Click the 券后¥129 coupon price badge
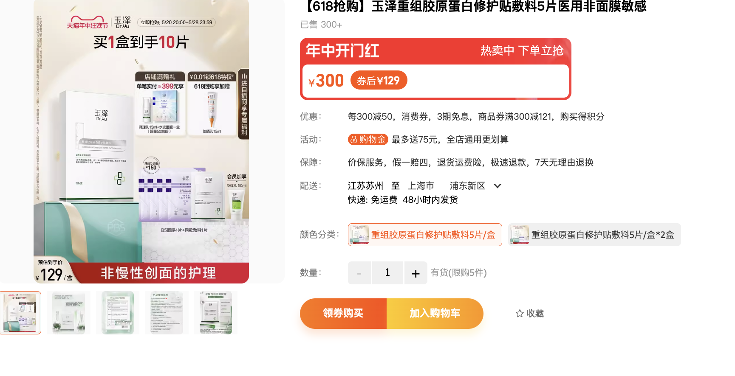The width and height of the screenshot is (735, 376). click(379, 80)
